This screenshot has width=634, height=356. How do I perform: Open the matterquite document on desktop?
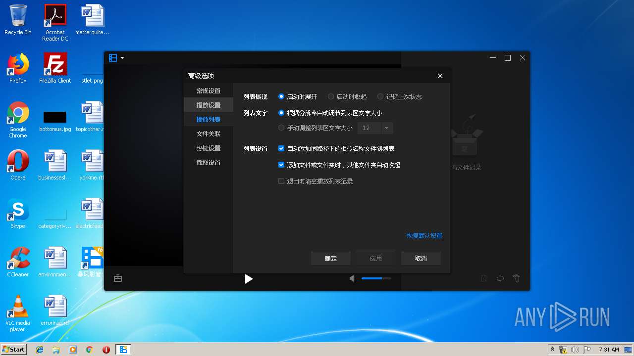tap(92, 20)
